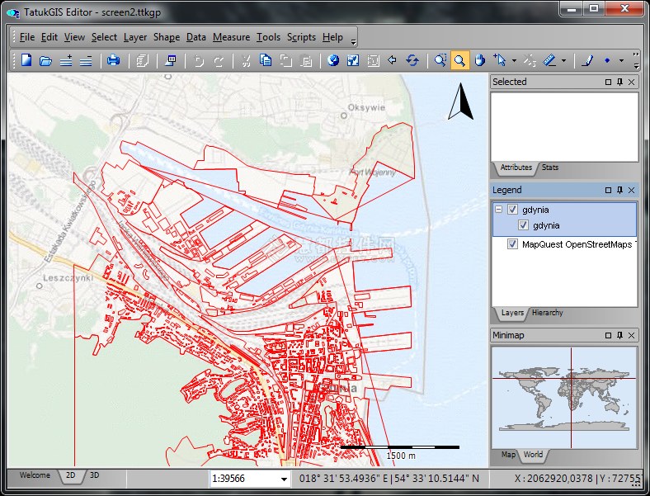Open the Shape menu

[167, 37]
